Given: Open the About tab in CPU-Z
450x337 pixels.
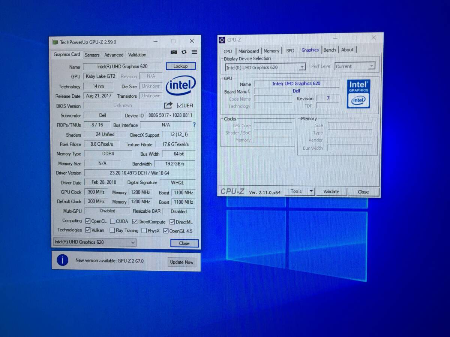Looking at the screenshot, I should (x=347, y=49).
